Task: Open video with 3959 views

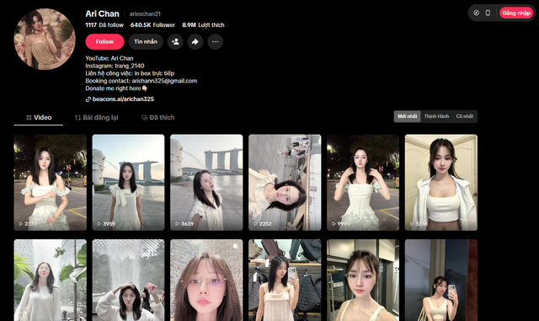Action: 128,182
